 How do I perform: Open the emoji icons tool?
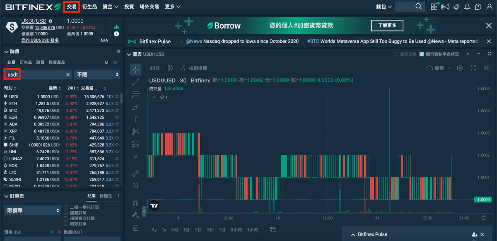click(135, 157)
